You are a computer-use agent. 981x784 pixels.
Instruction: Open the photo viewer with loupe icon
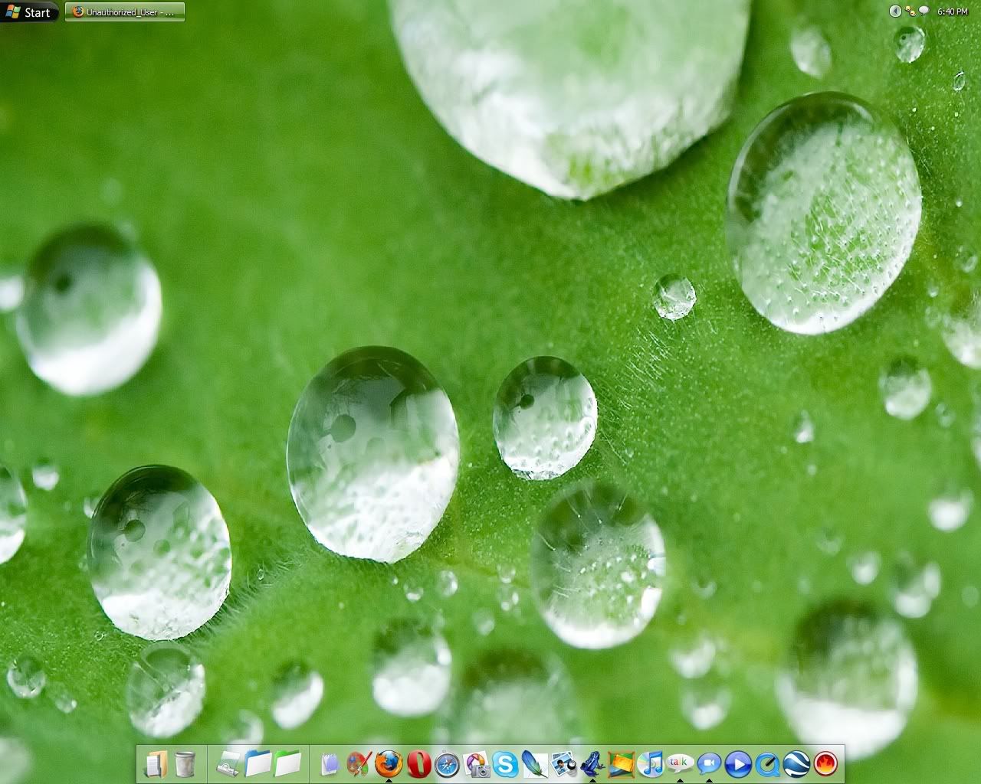pos(563,763)
